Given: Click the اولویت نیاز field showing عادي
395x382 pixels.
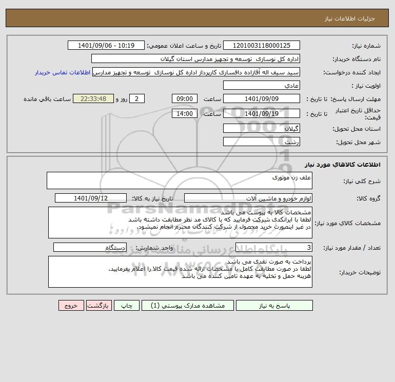Looking at the screenshot, I should pos(262,85).
